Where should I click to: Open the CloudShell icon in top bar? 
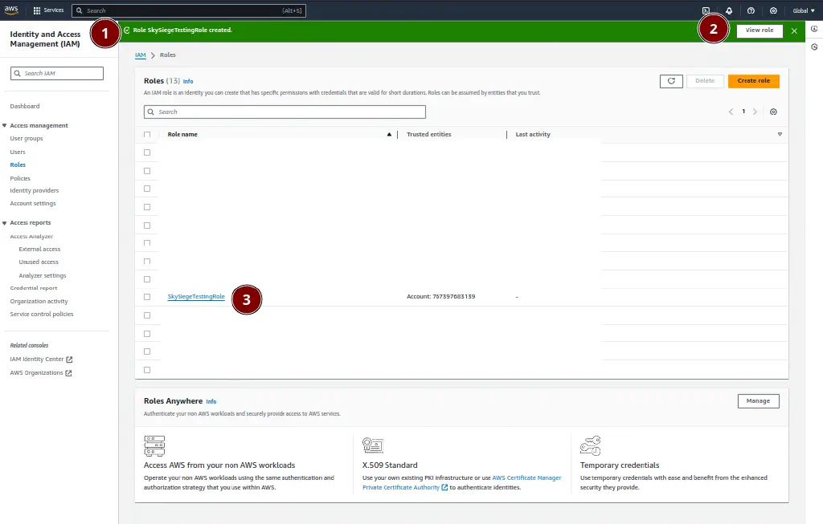[706, 10]
